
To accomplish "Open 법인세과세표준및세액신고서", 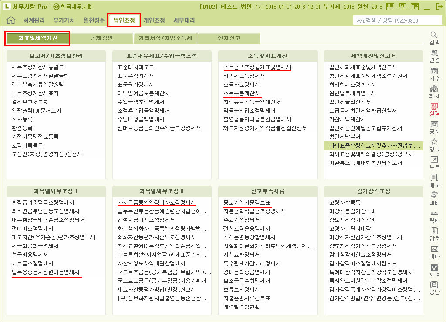I will (x=363, y=67).
